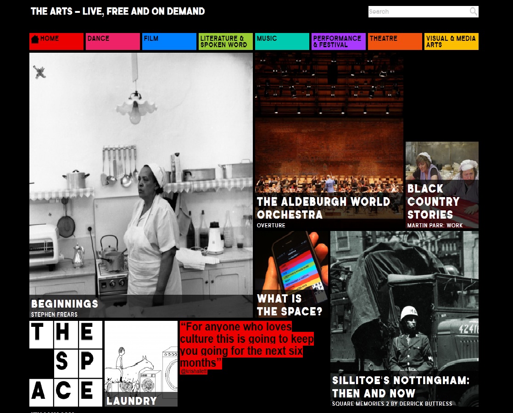513x413 pixels.
Task: Click the BEGINNINGS title link
Action: [x=64, y=304]
